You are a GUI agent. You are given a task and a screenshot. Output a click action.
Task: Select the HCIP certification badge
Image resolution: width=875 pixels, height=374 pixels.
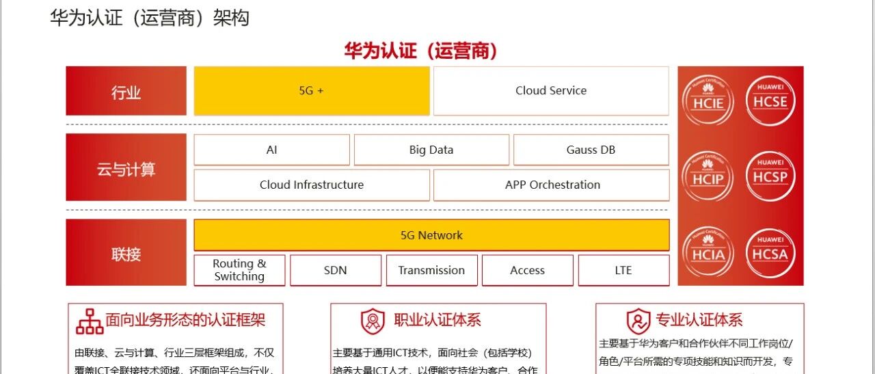709,176
